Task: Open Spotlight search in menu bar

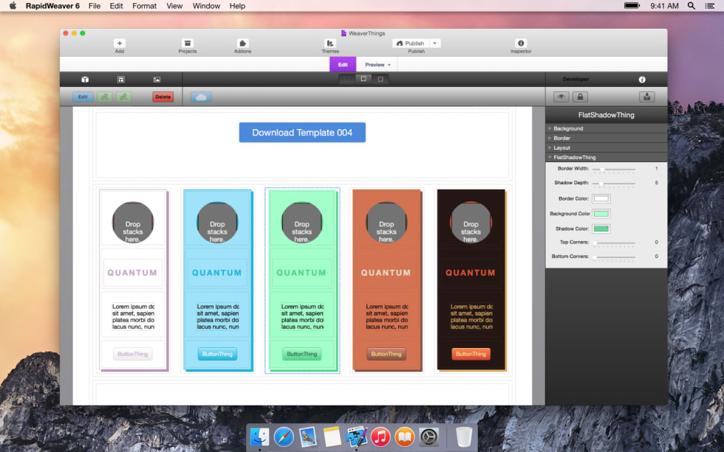Action: [x=691, y=6]
